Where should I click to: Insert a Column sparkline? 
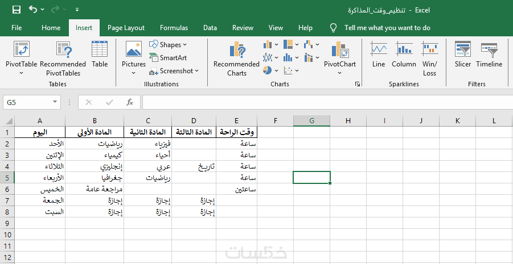pyautogui.click(x=404, y=55)
